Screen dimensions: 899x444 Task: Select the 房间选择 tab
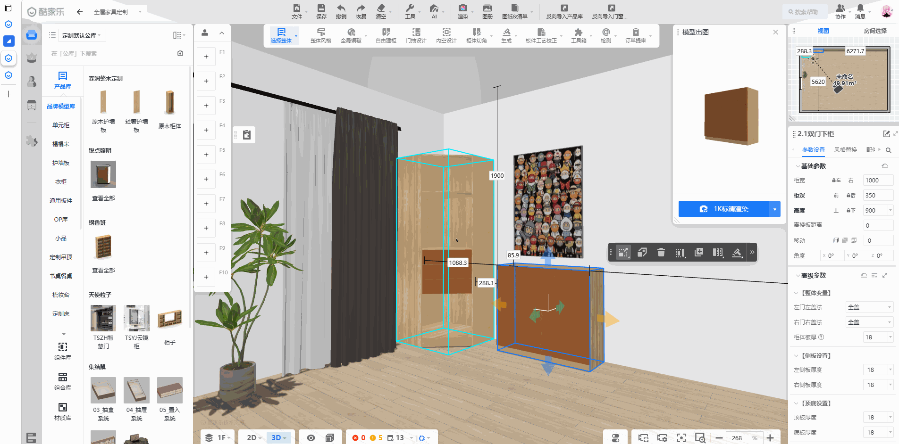coord(875,31)
